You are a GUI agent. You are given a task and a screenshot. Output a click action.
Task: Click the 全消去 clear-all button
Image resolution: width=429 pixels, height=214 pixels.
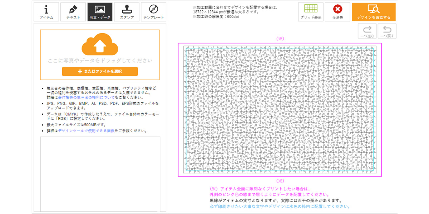[x=337, y=12]
